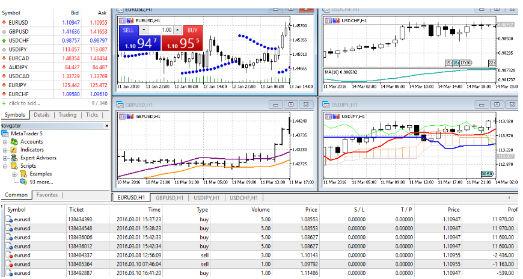Switch to USDCHF,H1 chart tab
The height and width of the screenshot is (279, 523).
click(x=244, y=198)
